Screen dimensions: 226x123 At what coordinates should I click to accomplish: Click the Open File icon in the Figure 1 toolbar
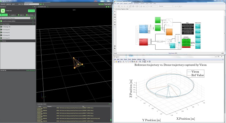click(x=116, y=62)
